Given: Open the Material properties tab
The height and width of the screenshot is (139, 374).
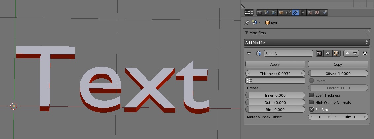Looking at the screenshot, I should coord(310,12).
